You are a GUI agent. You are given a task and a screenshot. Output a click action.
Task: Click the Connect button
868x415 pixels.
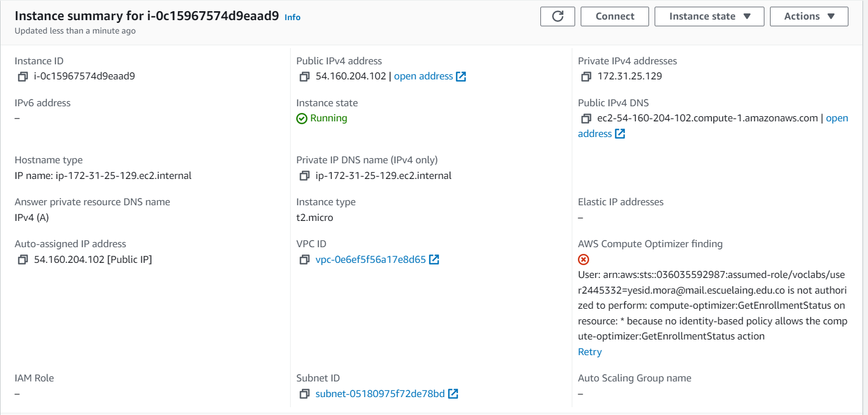coord(614,16)
